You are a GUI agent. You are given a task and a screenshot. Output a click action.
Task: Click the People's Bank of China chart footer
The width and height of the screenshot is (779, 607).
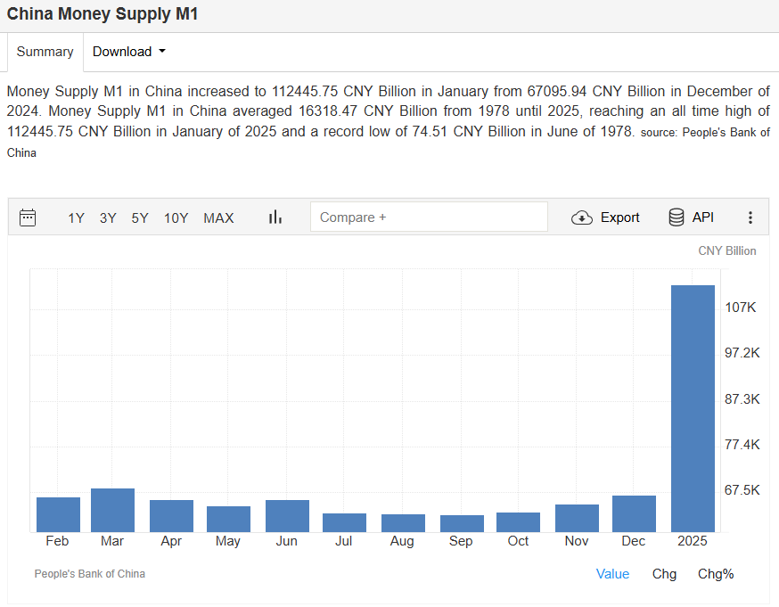point(90,574)
